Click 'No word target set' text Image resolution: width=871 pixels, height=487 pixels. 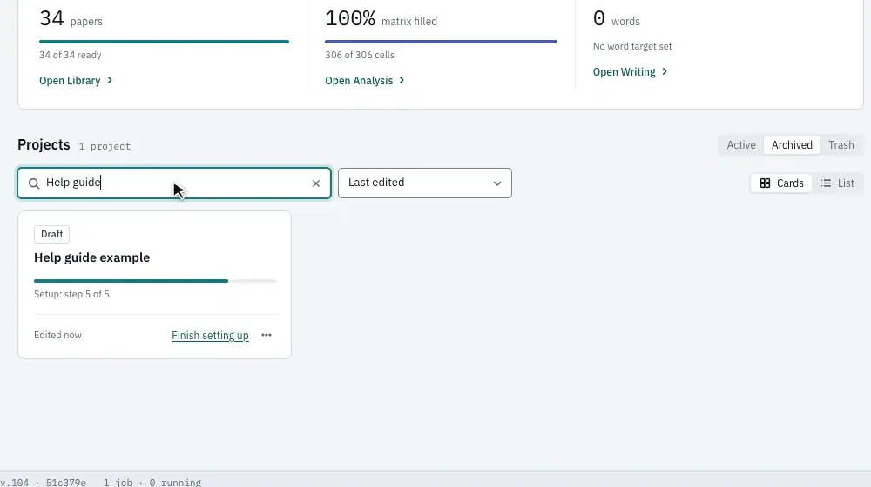tap(632, 46)
